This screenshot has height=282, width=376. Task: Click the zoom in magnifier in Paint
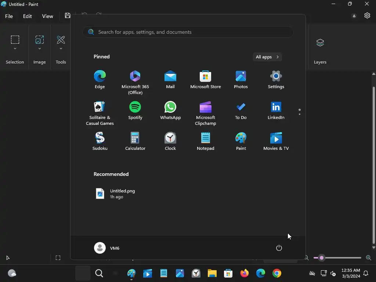pos(369,258)
